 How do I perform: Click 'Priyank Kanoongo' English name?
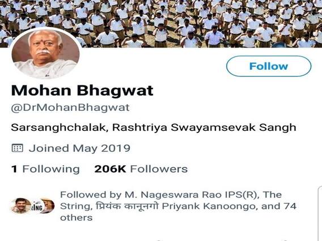210,206
